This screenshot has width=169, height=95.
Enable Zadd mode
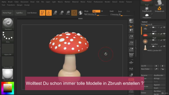111,11
